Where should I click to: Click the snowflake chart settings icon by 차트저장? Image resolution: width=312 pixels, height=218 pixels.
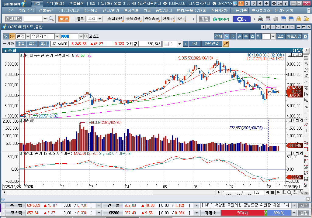[x=305, y=36]
